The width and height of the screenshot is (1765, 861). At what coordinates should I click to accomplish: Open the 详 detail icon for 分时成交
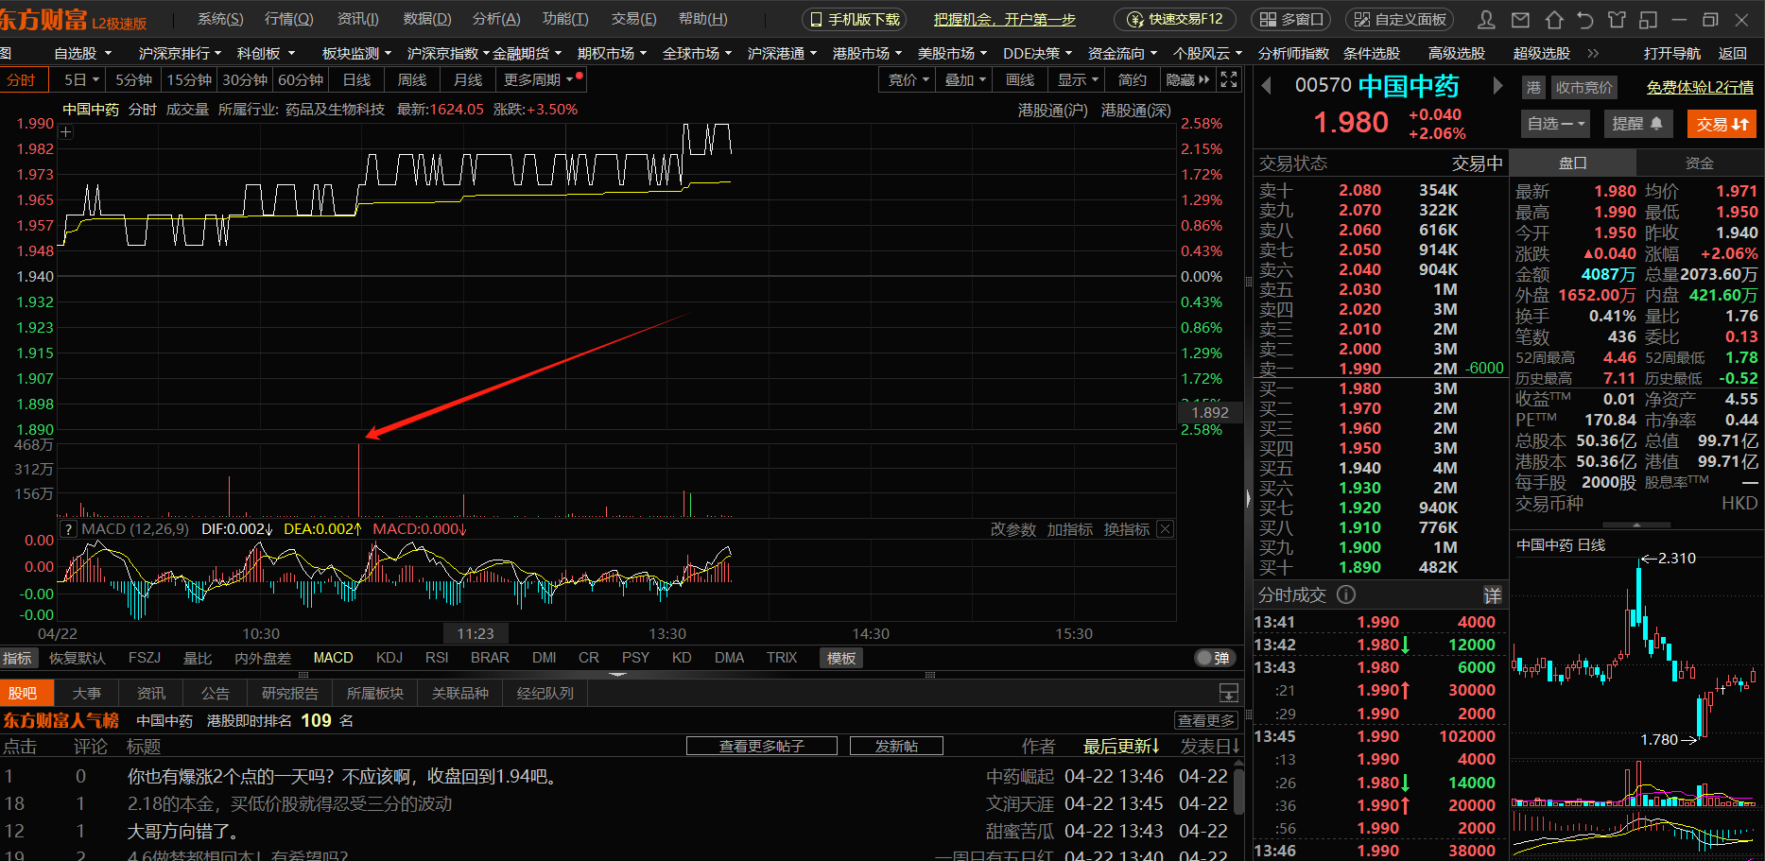1492,595
